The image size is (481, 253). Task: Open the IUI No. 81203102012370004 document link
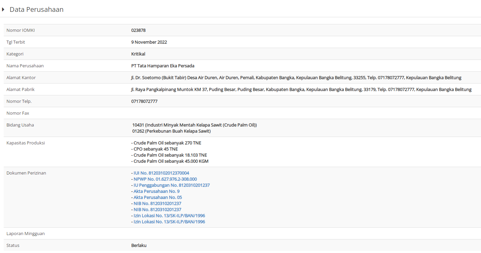click(161, 173)
